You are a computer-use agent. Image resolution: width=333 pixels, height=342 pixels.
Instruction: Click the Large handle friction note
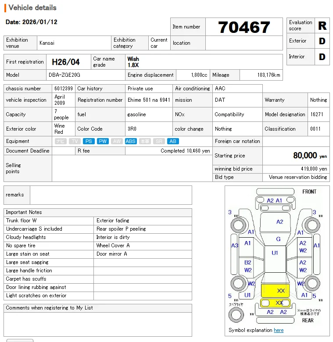click(29, 271)
